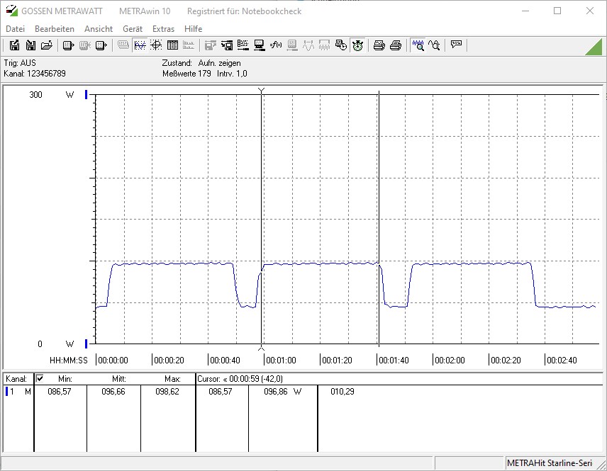Click the greyed meter reading icon
The width and height of the screenshot is (607, 471).
(292, 45)
